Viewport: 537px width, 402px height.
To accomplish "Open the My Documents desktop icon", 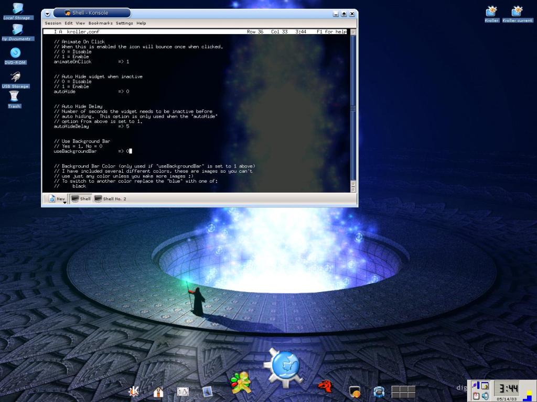I will (17, 32).
